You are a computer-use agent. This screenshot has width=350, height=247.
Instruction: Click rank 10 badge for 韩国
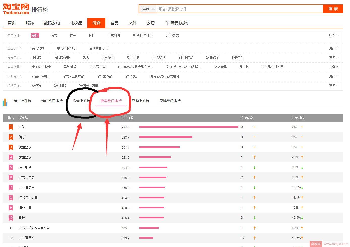pyautogui.click(x=11, y=218)
